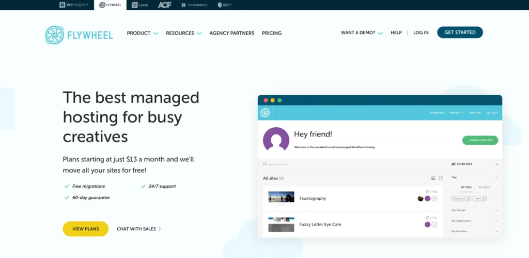Screen dimensions: 529x258
Task: Expand the Resources dropdown menu
Action: tap(183, 33)
